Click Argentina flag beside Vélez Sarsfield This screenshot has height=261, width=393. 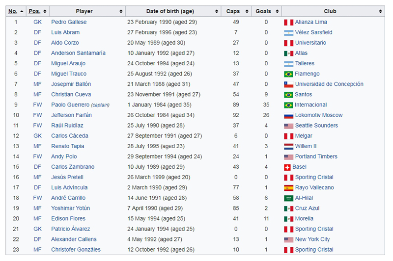click(x=288, y=33)
